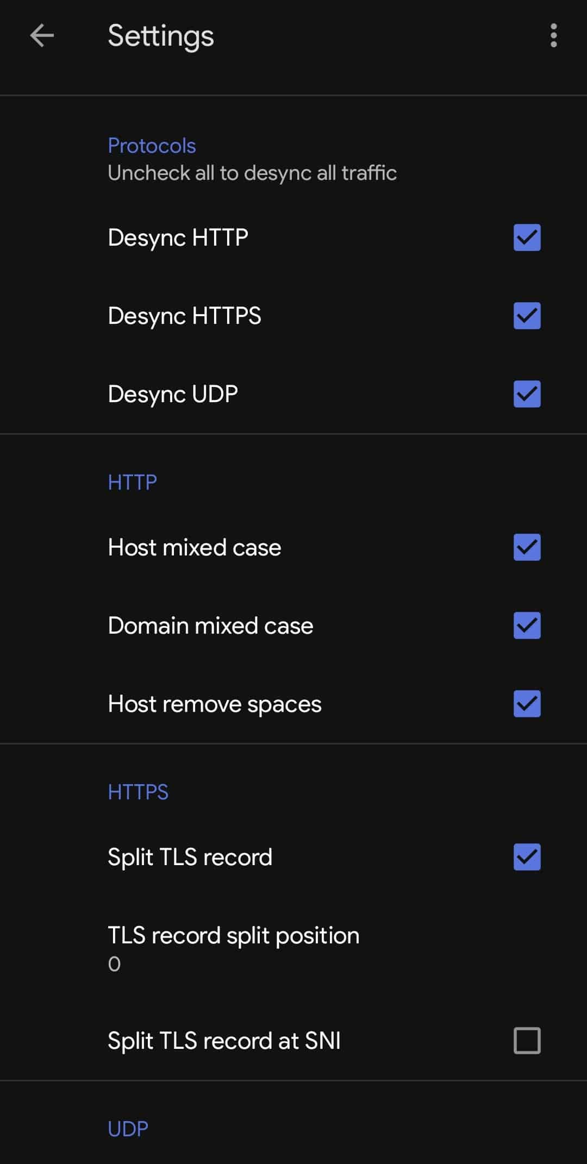587x1164 pixels.
Task: Disable the Split TLS record checkbox
Action: coord(527,857)
